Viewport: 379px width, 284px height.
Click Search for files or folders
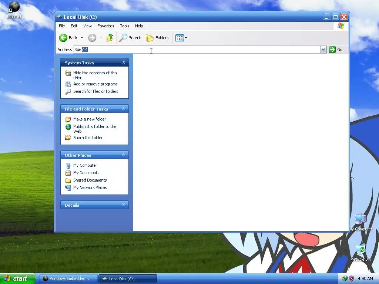[x=96, y=91]
